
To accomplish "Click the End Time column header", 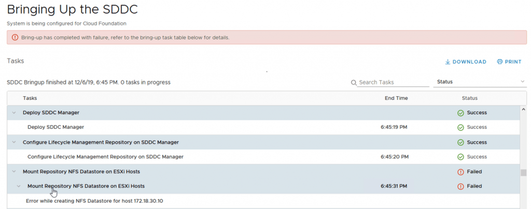I will coord(396,98).
